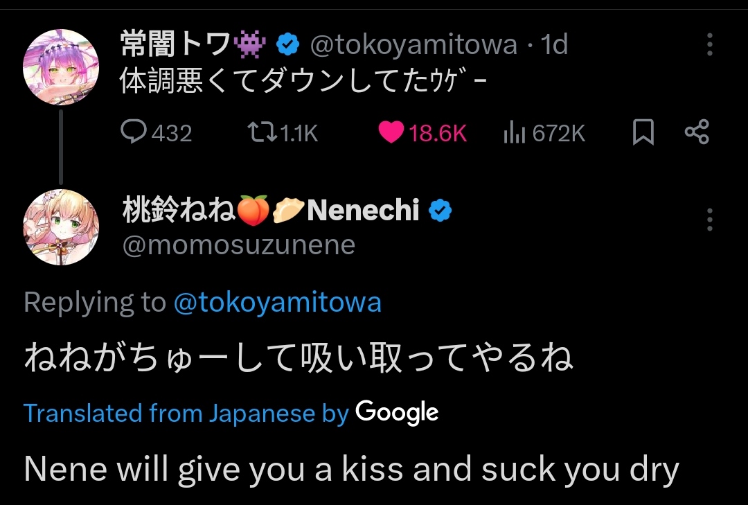Viewport: 748px width, 505px height.
Task: Toggle the like heart on Towa's tweet
Action: (391, 132)
